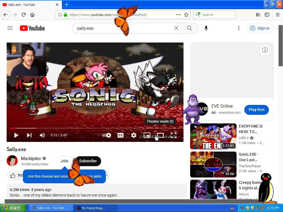The height and width of the screenshot is (212, 283).
Task: Click the browser Search field
Action: [214, 15]
